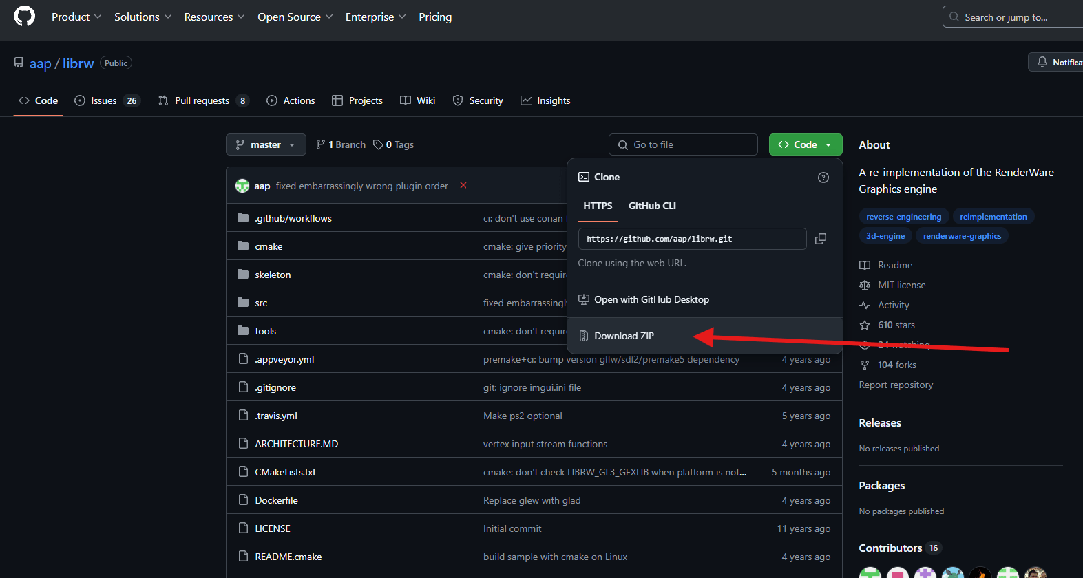The width and height of the screenshot is (1083, 578).
Task: Click the README.cmake file icon
Action: (243, 556)
